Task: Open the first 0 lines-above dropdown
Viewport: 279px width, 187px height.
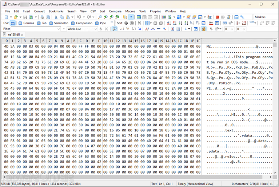Action: click(x=232, y=29)
